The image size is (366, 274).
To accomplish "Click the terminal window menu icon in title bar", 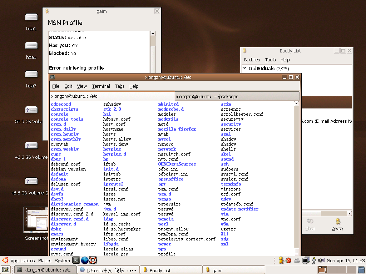I will pos(53,77).
